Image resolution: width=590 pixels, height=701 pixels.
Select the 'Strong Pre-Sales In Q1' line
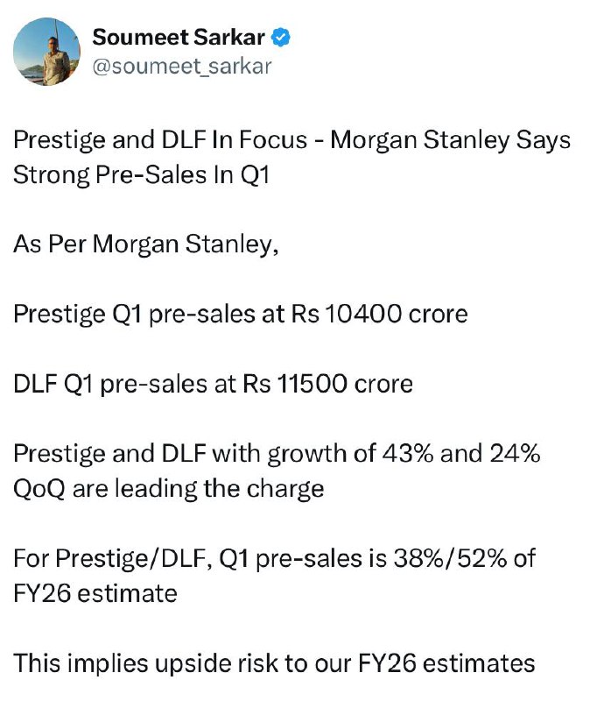[x=142, y=174]
